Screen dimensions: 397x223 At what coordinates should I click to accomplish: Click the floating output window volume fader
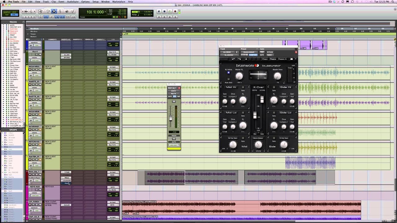click(x=170, y=118)
